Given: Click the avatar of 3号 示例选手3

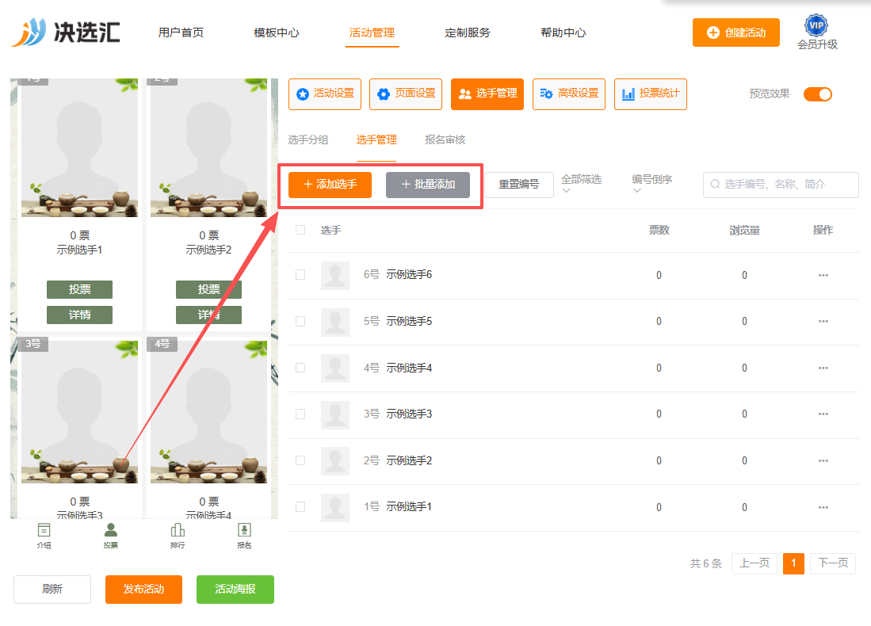Looking at the screenshot, I should [x=335, y=415].
